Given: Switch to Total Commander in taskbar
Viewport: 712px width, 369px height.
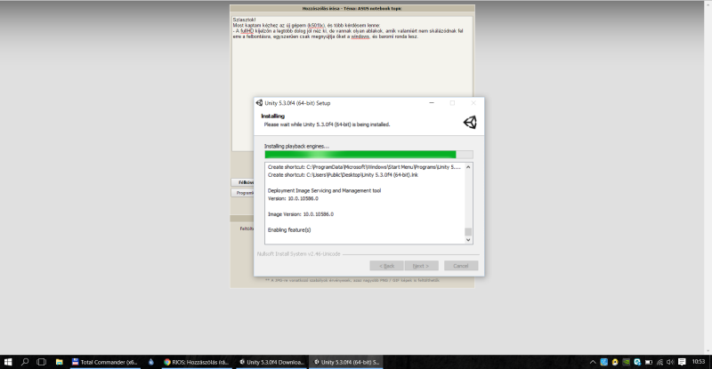Looking at the screenshot, I should click(x=105, y=362).
